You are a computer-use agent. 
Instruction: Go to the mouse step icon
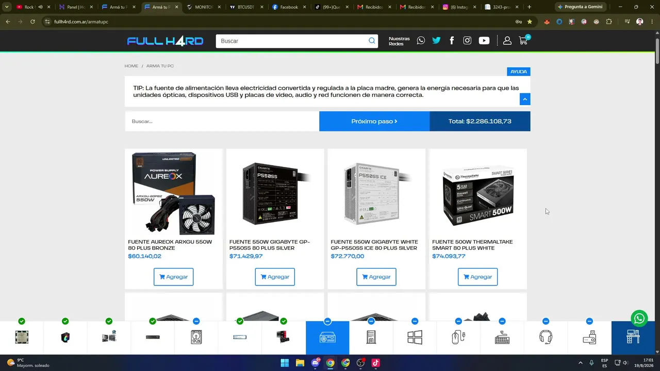coord(458,338)
